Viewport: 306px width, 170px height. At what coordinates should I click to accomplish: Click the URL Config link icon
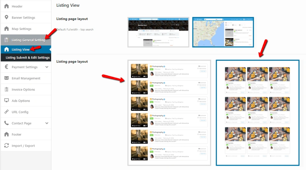(x=6, y=112)
